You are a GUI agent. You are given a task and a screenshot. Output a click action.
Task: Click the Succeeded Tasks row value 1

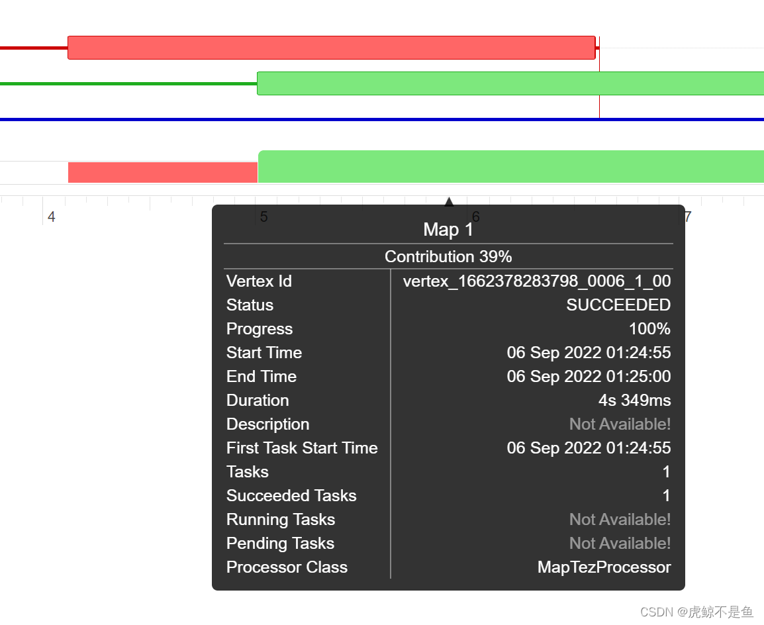(x=666, y=496)
